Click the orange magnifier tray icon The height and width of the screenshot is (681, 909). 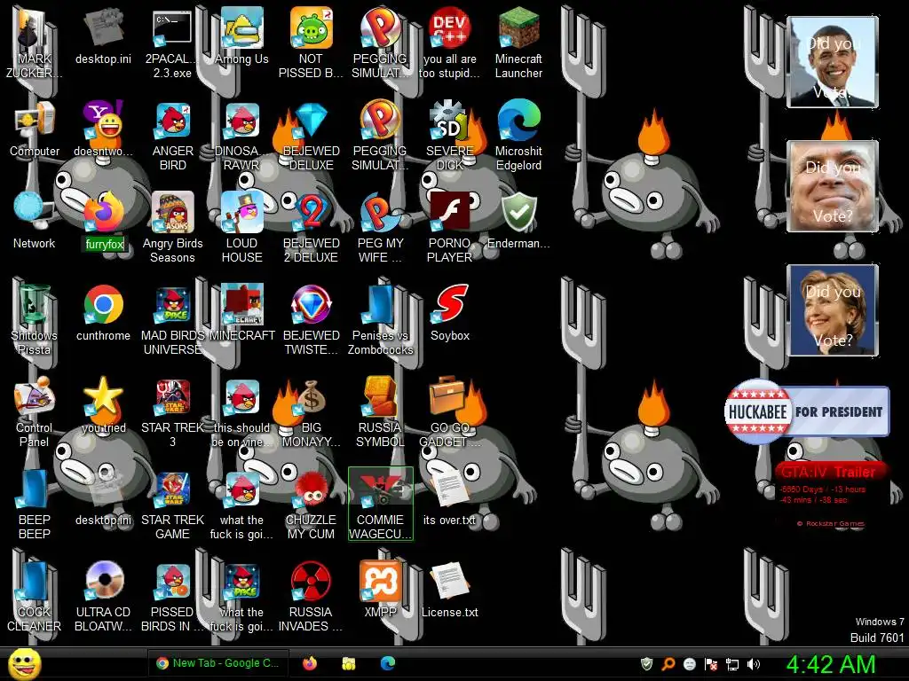coord(668,664)
